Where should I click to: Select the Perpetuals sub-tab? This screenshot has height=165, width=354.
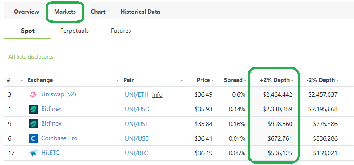pyautogui.click(x=74, y=31)
